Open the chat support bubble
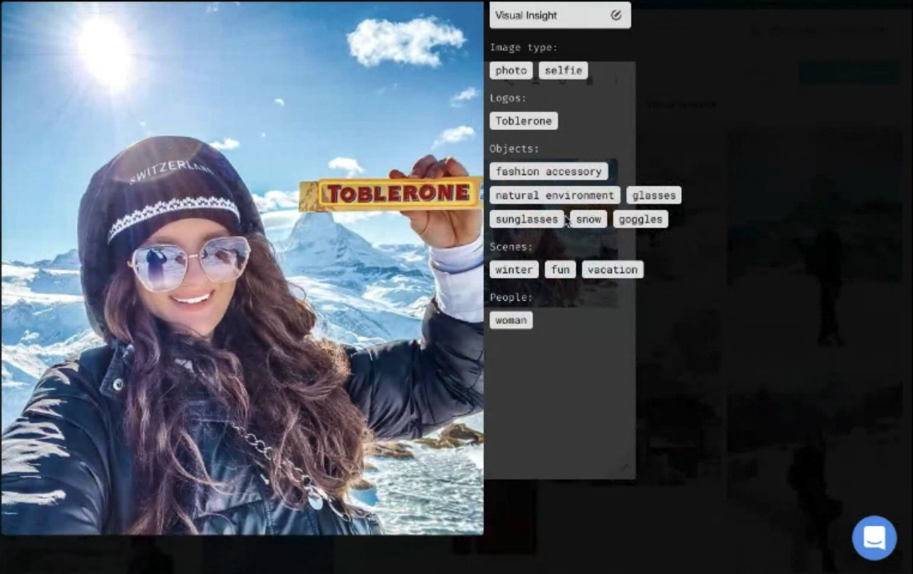The height and width of the screenshot is (574, 913). pyautogui.click(x=874, y=538)
